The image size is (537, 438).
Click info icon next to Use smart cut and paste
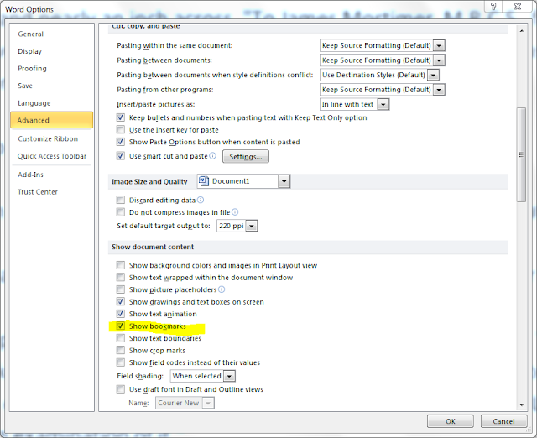pos(212,156)
